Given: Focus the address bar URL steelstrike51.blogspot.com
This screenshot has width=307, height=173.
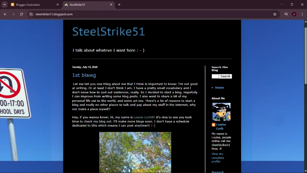Looking at the screenshot, I should tap(54, 14).
